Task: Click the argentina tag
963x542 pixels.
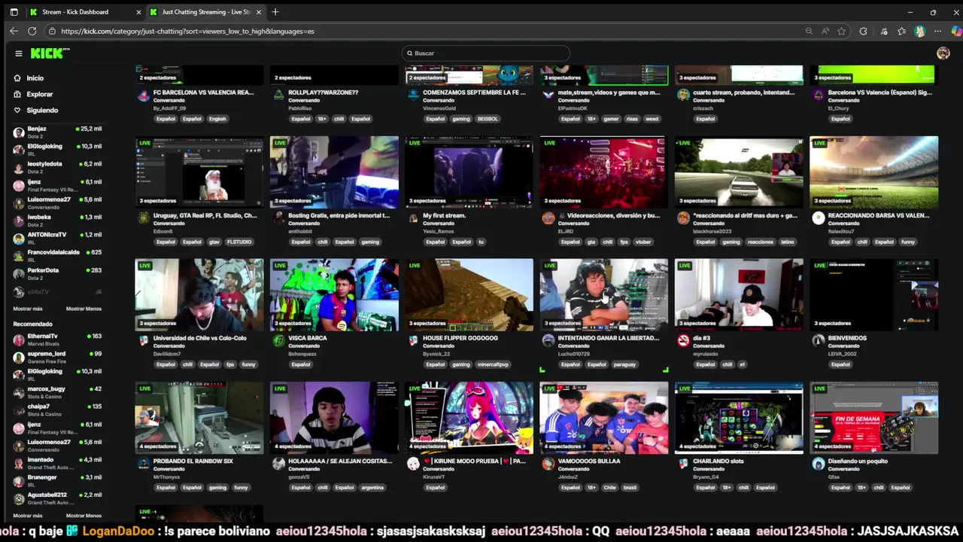Action: click(x=372, y=487)
